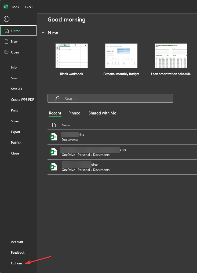This screenshot has height=273, width=197.
Task: Choose Publish from the sidebar
Action: click(16, 143)
